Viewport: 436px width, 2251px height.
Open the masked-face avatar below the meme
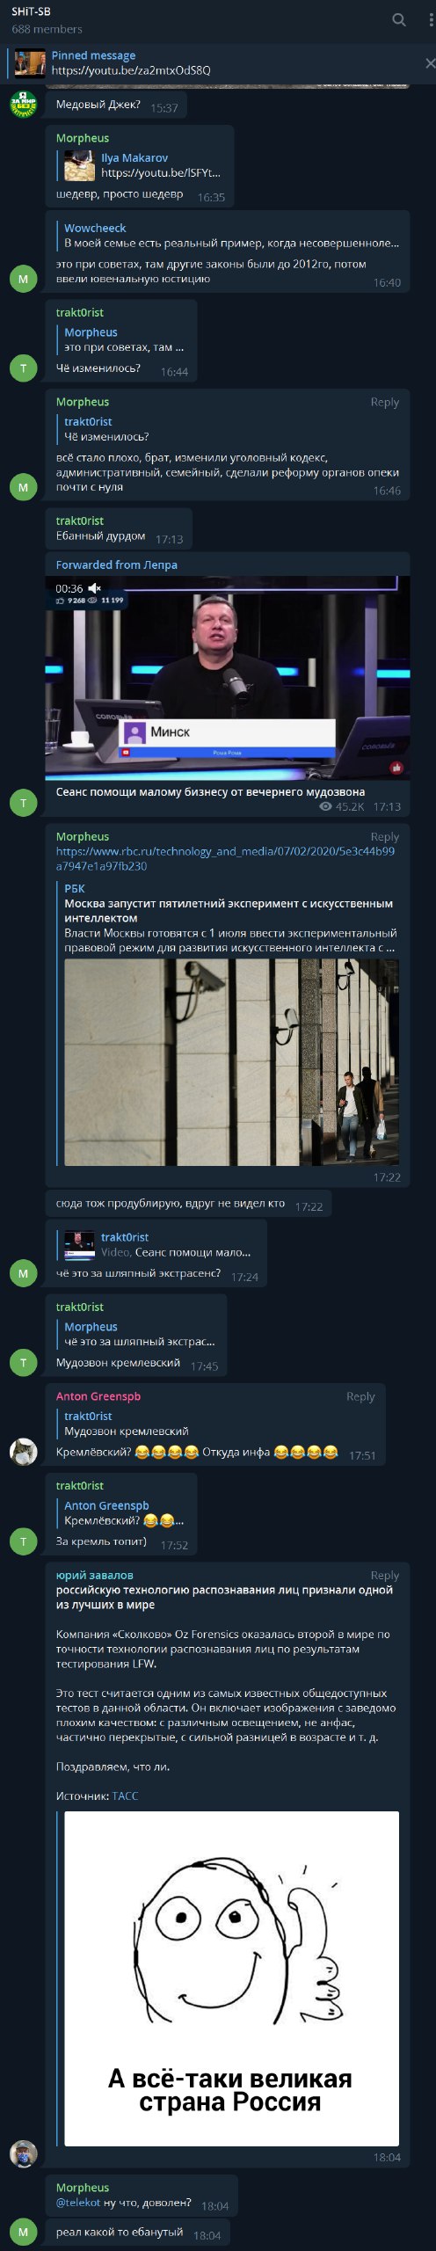23,2153
